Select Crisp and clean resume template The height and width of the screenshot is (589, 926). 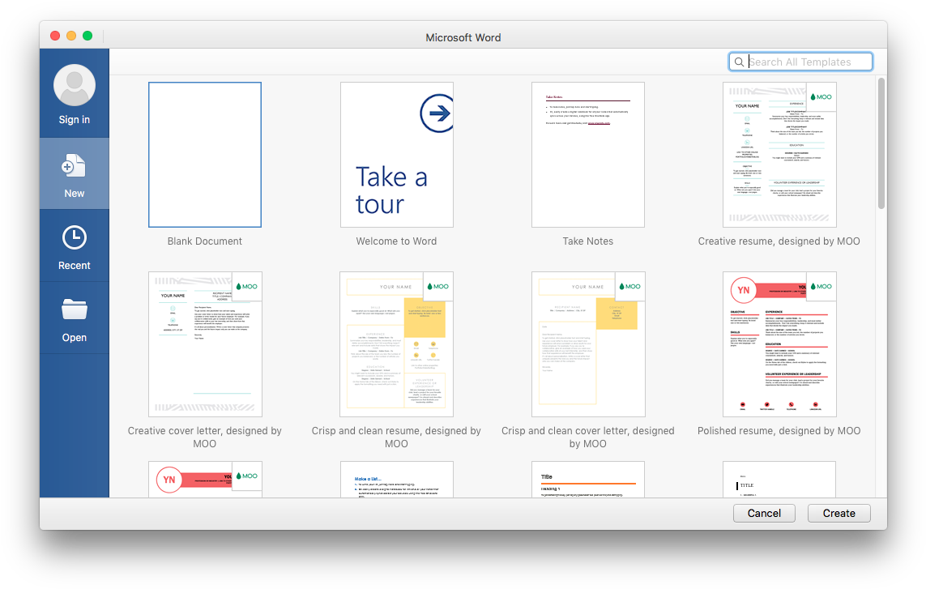[x=396, y=344]
